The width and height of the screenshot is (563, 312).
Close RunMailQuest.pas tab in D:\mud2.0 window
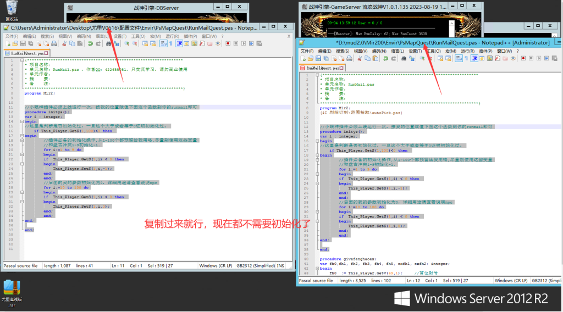coord(341,67)
